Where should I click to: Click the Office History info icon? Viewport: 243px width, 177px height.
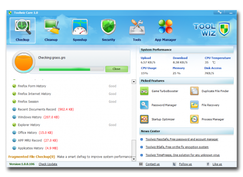(x=14, y=133)
